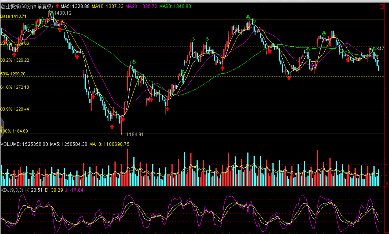The width and height of the screenshot is (389, 234).
Task: Click the red up arrow beside the chart title
Action: pos(57,6)
